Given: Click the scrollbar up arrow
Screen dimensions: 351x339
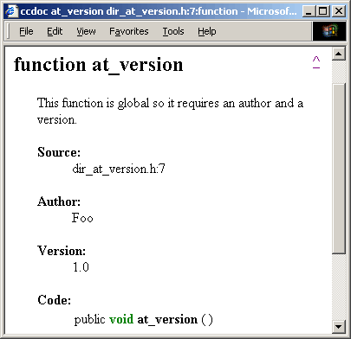Looking at the screenshot, I should 339,54.
